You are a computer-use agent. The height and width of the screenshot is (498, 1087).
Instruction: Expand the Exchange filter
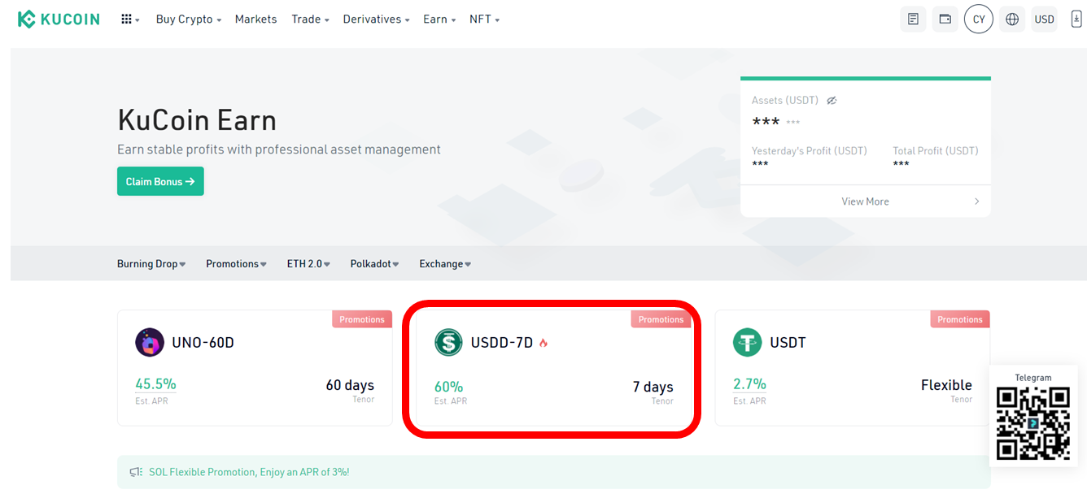point(445,264)
